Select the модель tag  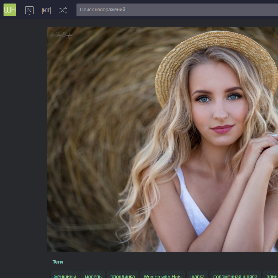pos(93,275)
